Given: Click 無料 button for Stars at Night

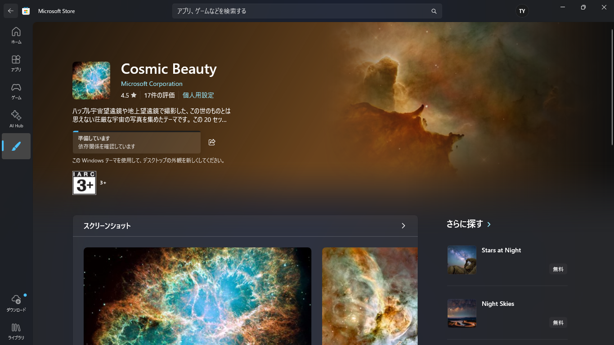Looking at the screenshot, I should coord(558,269).
